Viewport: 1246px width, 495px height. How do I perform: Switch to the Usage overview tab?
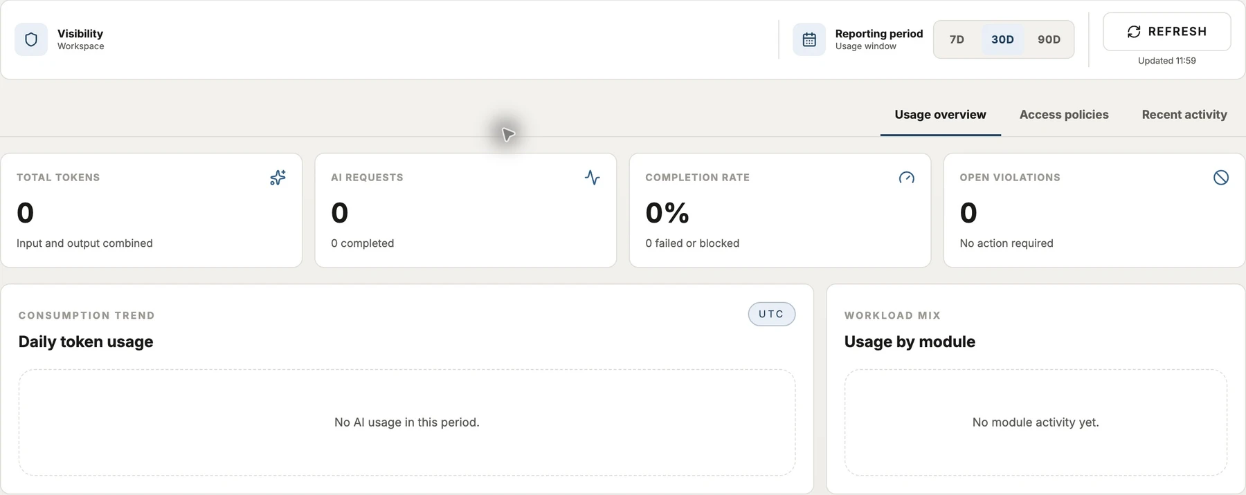940,115
